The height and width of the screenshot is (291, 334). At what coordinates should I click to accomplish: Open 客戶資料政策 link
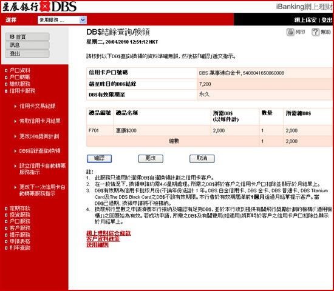click(x=103, y=239)
